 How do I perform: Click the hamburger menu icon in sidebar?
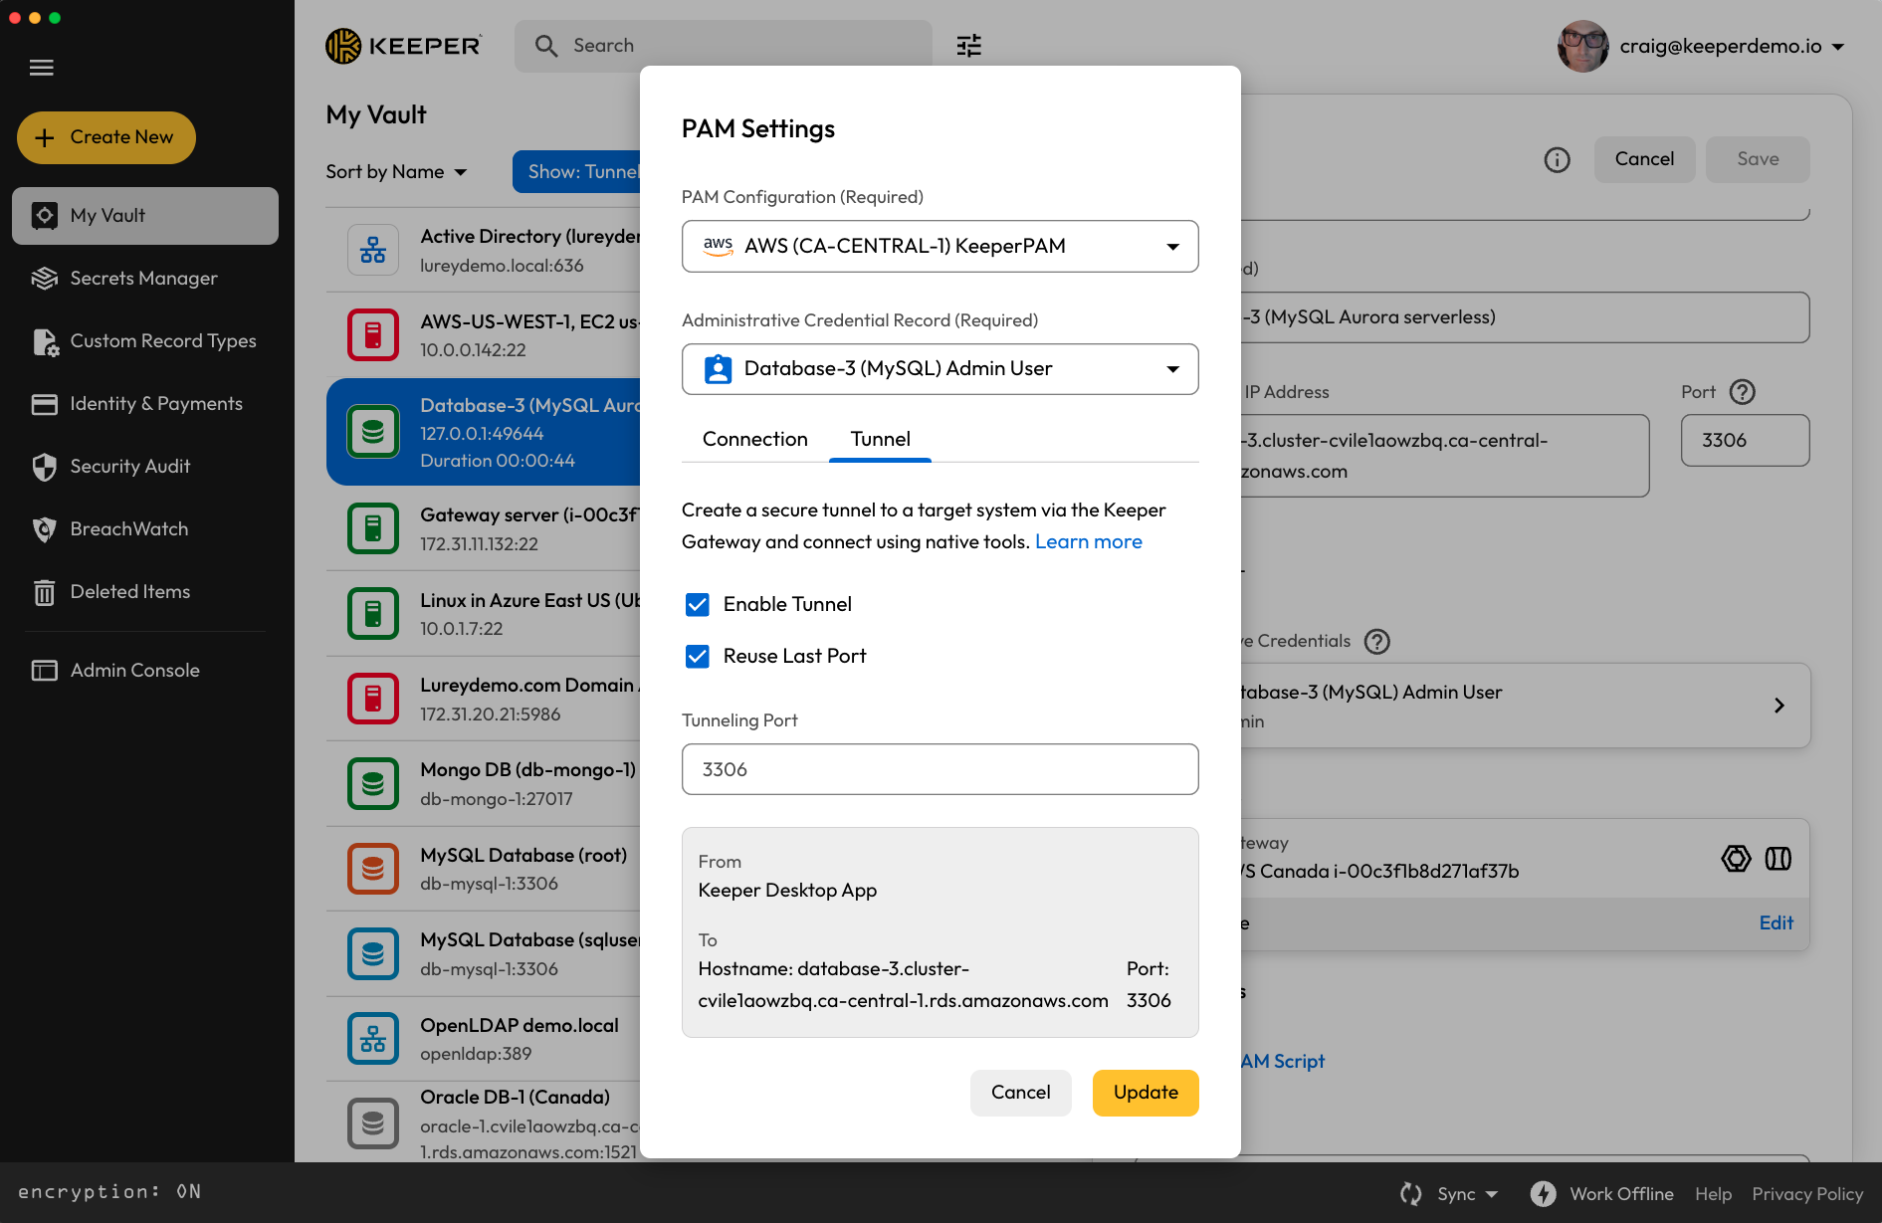coord(42,68)
